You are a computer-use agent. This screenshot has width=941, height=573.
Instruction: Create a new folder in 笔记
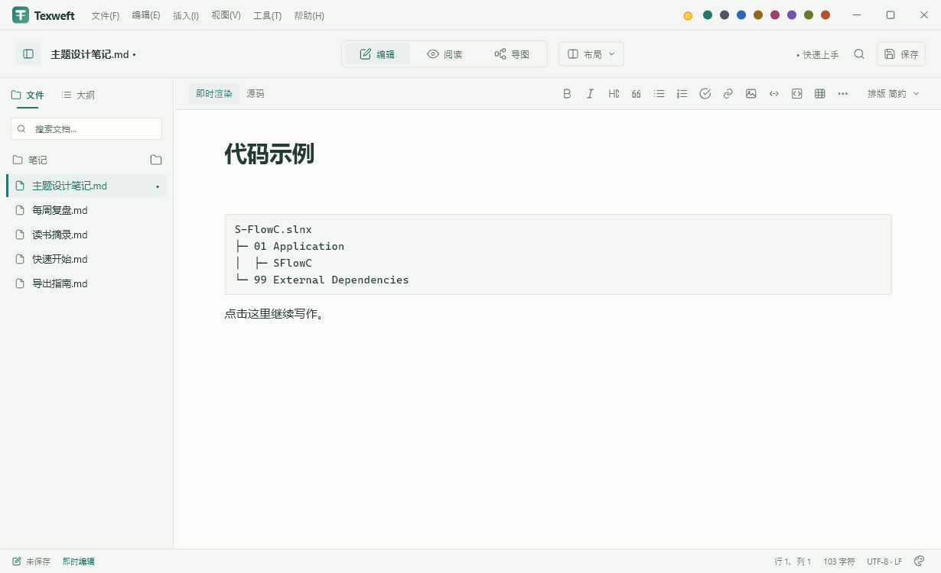click(156, 160)
